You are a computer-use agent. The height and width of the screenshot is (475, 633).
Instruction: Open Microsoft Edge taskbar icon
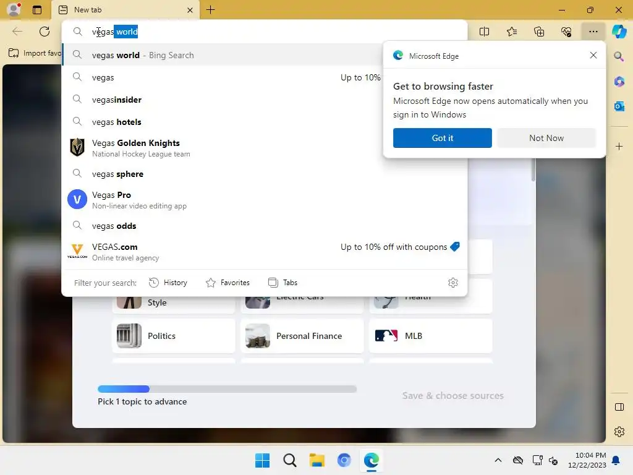(x=371, y=460)
